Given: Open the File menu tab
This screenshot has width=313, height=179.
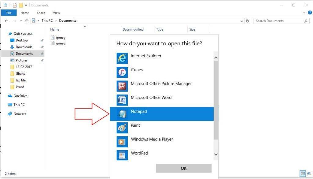Looking at the screenshot, I should coord(9,13).
